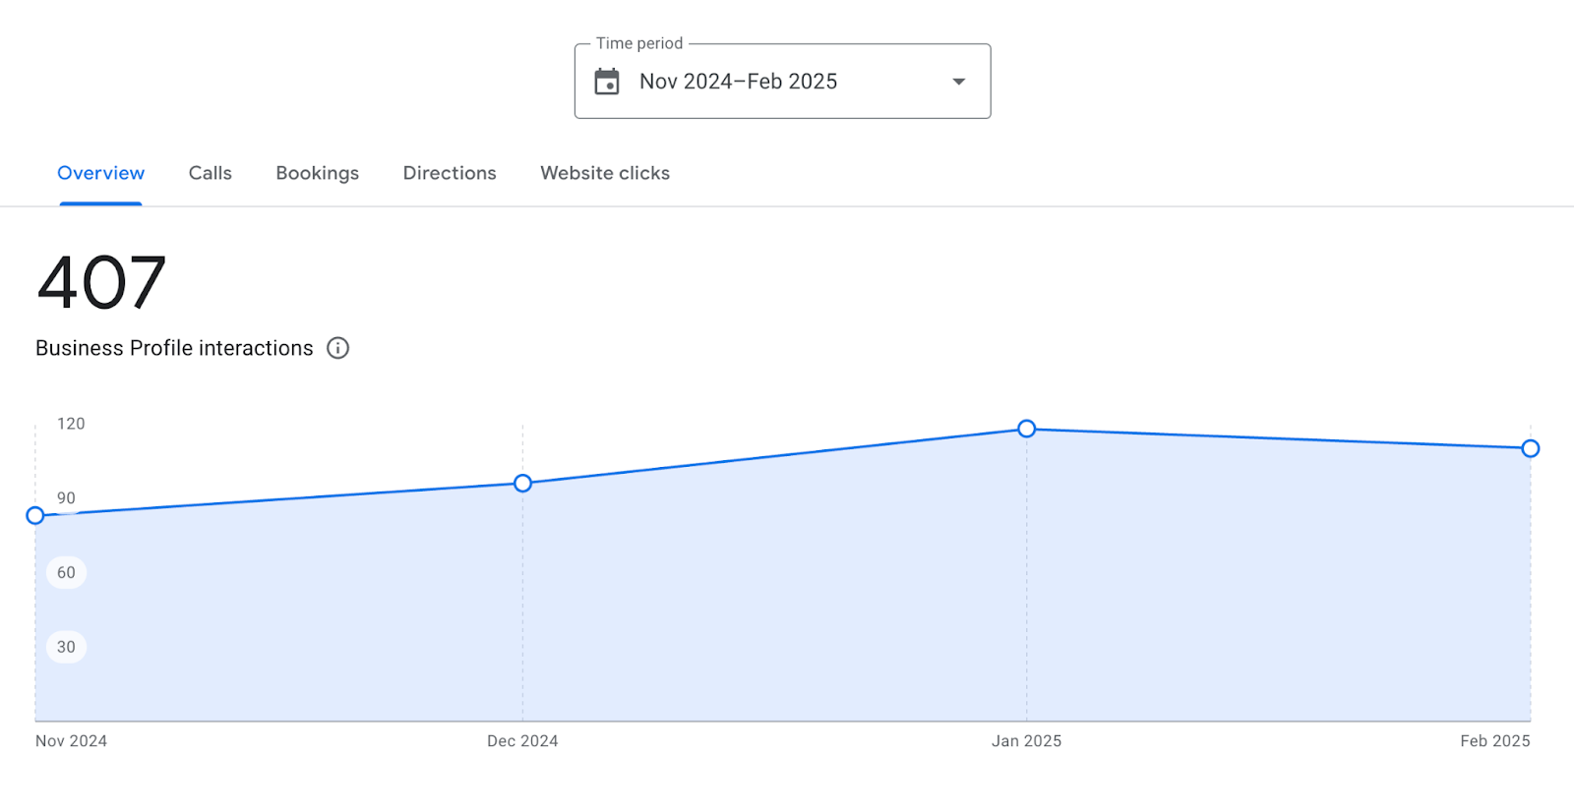Viewport: 1574px width, 811px height.
Task: Click the Dec 2024 x-axis label
Action: pos(522,741)
